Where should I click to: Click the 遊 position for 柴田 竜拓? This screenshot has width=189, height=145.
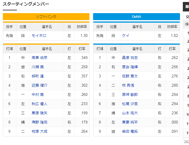[x=113, y=132]
